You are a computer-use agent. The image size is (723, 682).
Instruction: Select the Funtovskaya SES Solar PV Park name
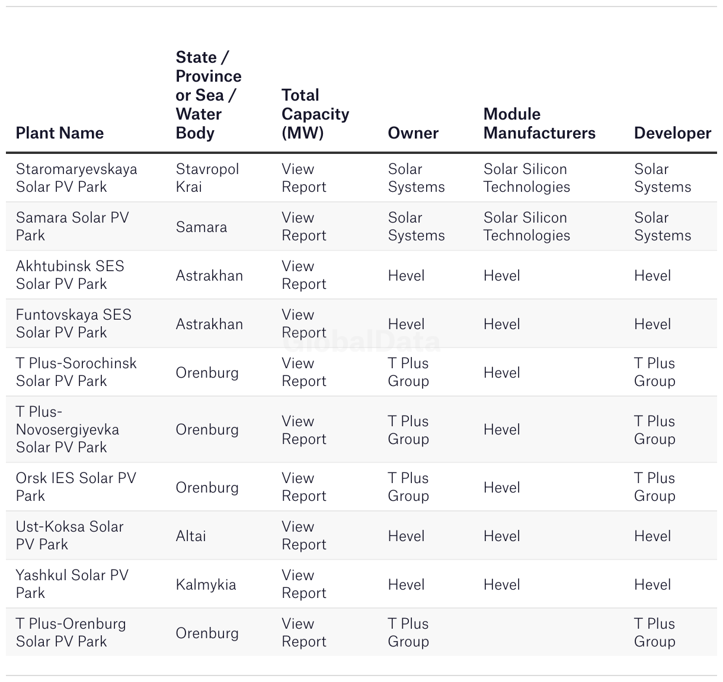click(x=73, y=323)
